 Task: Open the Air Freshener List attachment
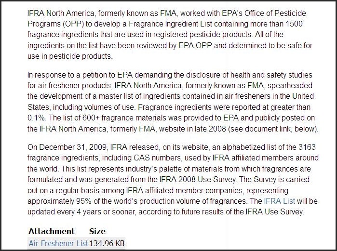[x=58, y=243]
